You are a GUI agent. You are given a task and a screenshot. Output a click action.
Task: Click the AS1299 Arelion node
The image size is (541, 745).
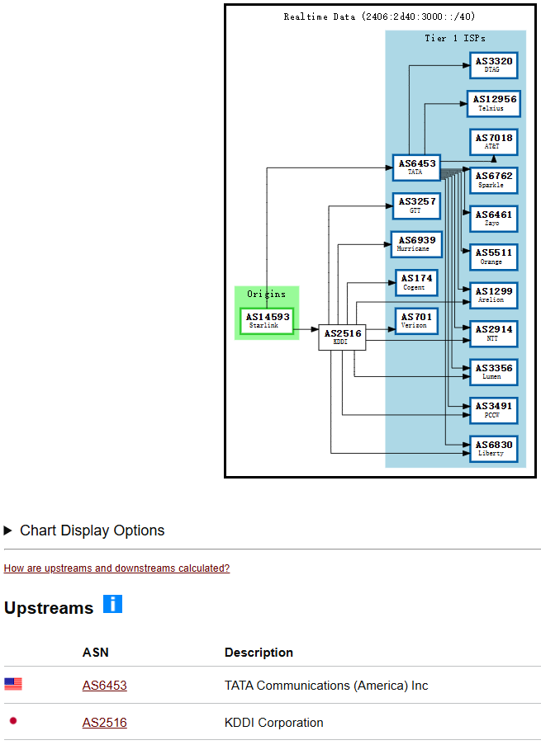point(494,295)
